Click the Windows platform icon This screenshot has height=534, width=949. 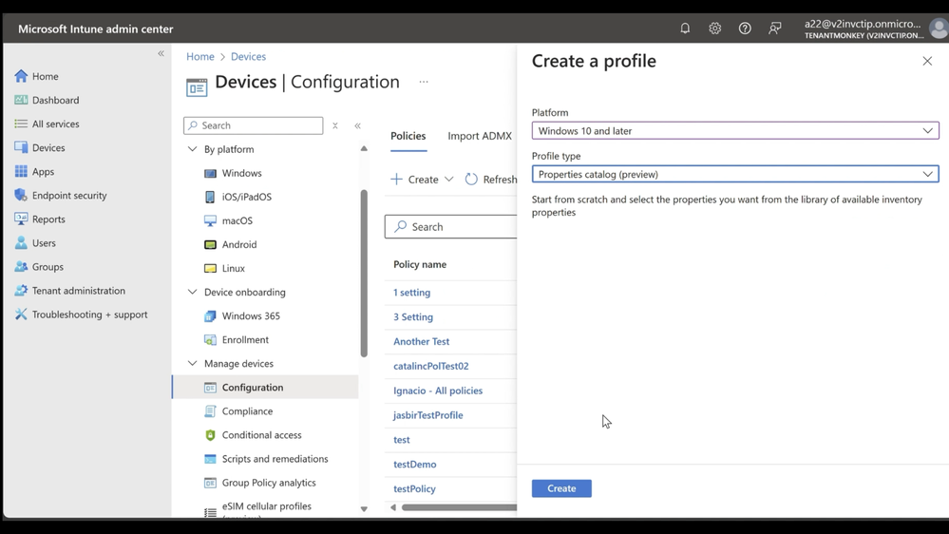(210, 173)
